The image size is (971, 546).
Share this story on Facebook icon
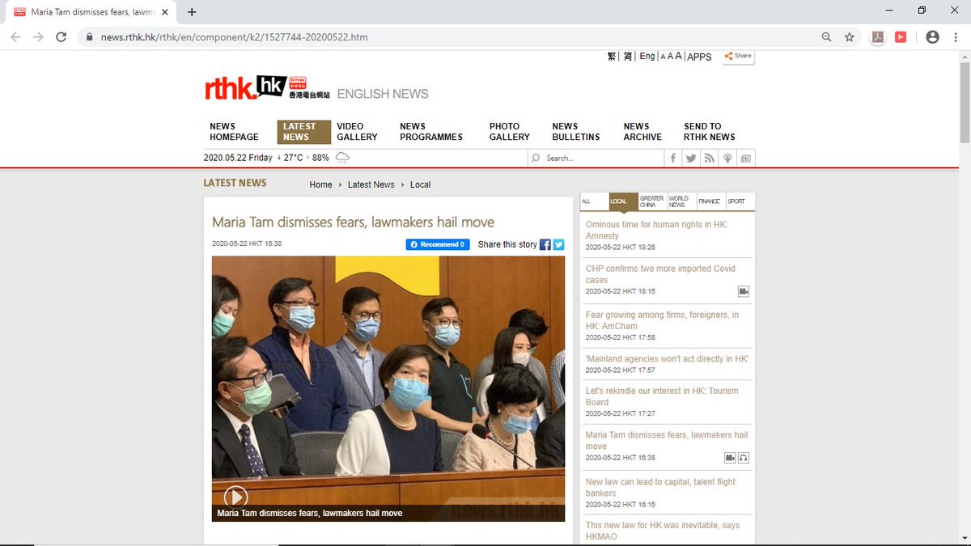(545, 244)
